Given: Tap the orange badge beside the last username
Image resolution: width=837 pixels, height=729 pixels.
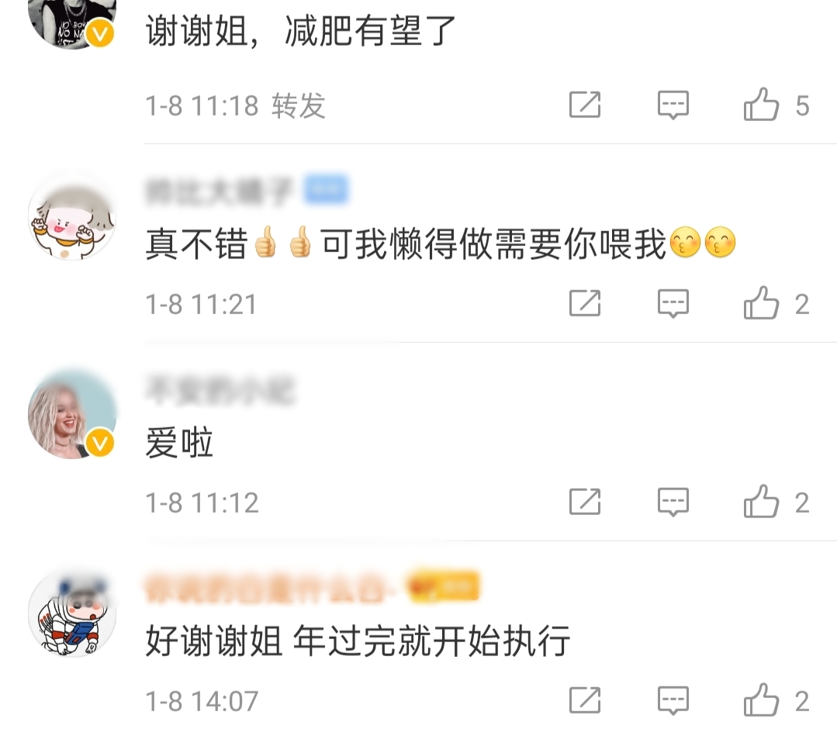Looking at the screenshot, I should (443, 586).
